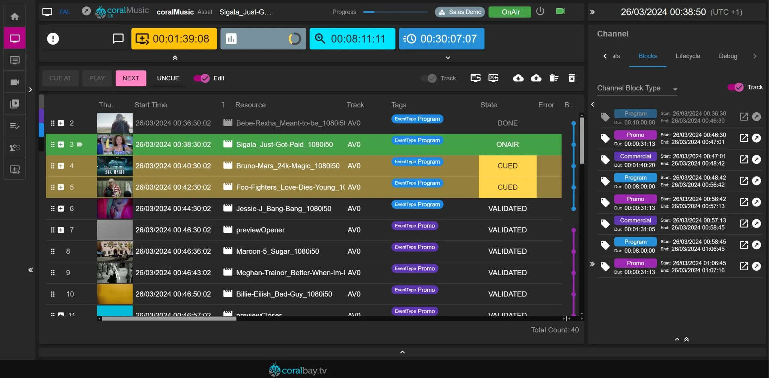Select the Home icon in the sidebar
Viewport: 769px width, 378px height.
point(15,16)
